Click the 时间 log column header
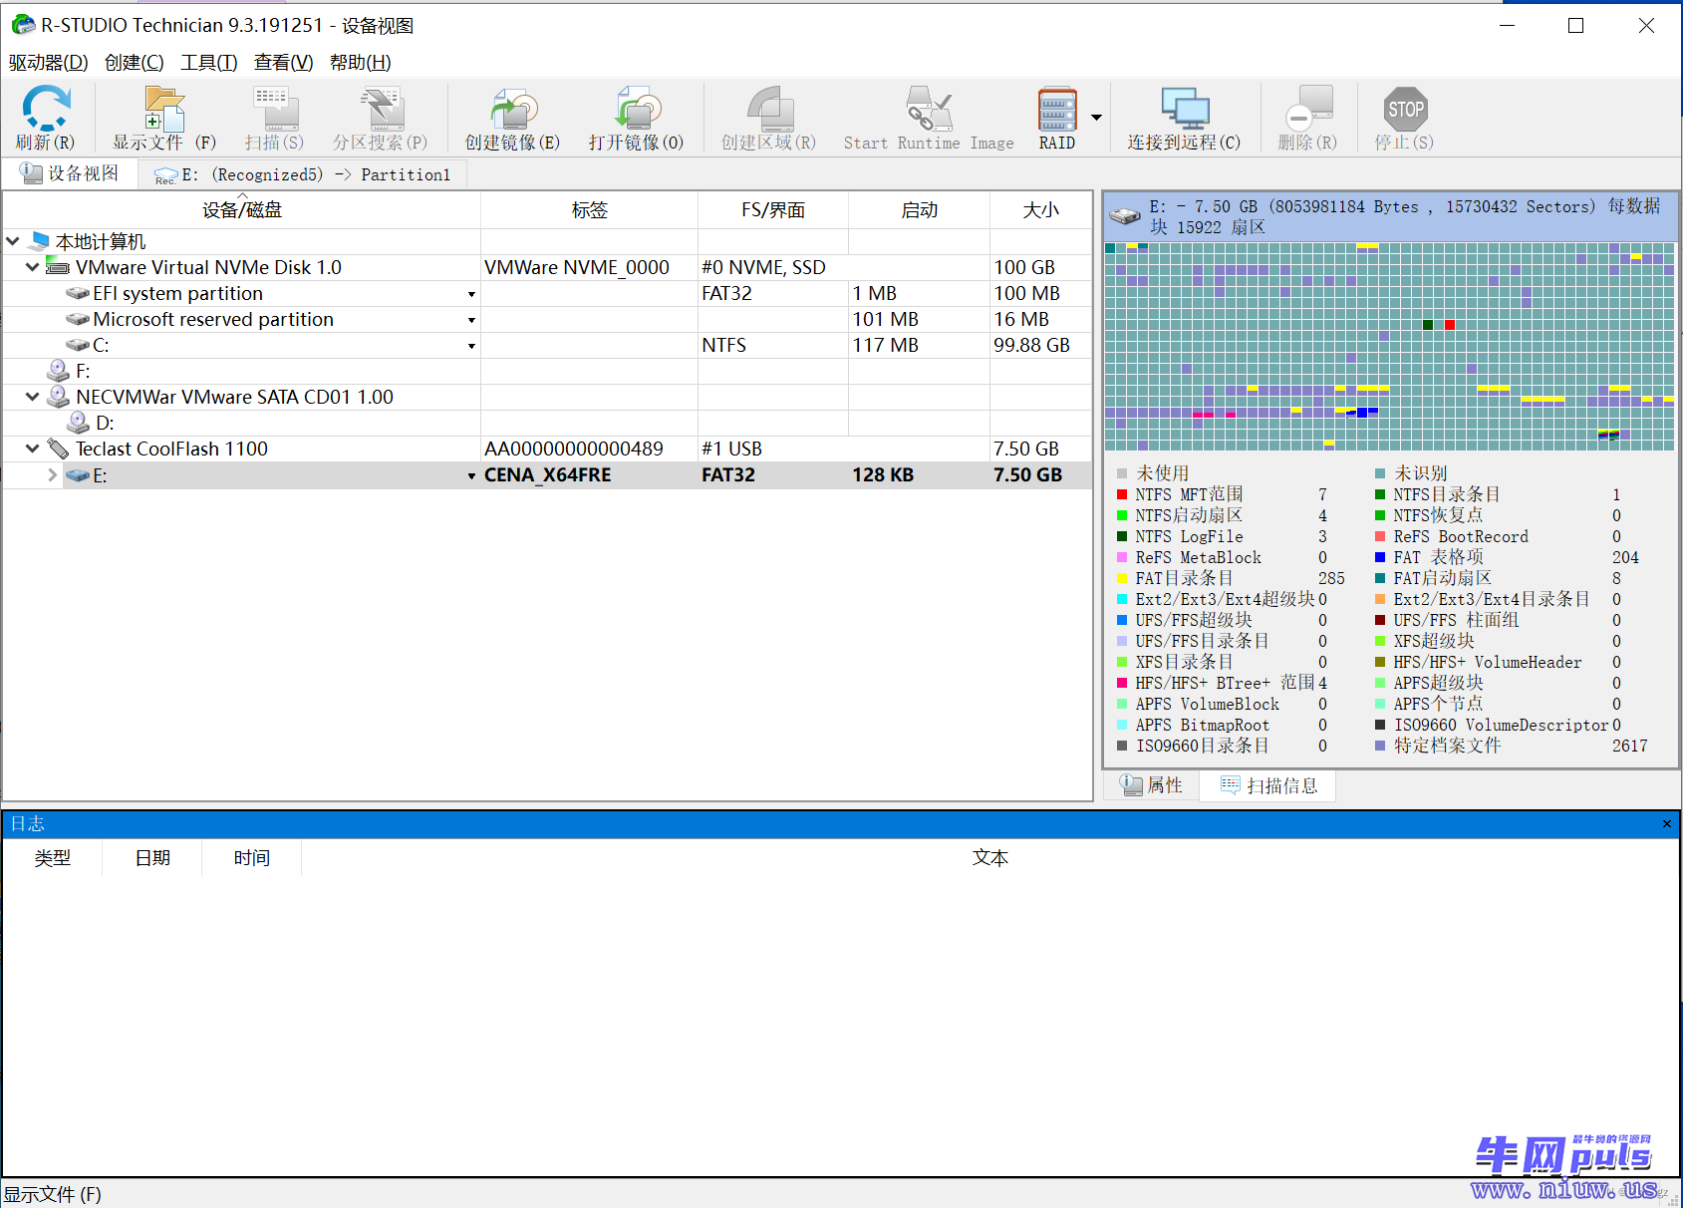 252,858
